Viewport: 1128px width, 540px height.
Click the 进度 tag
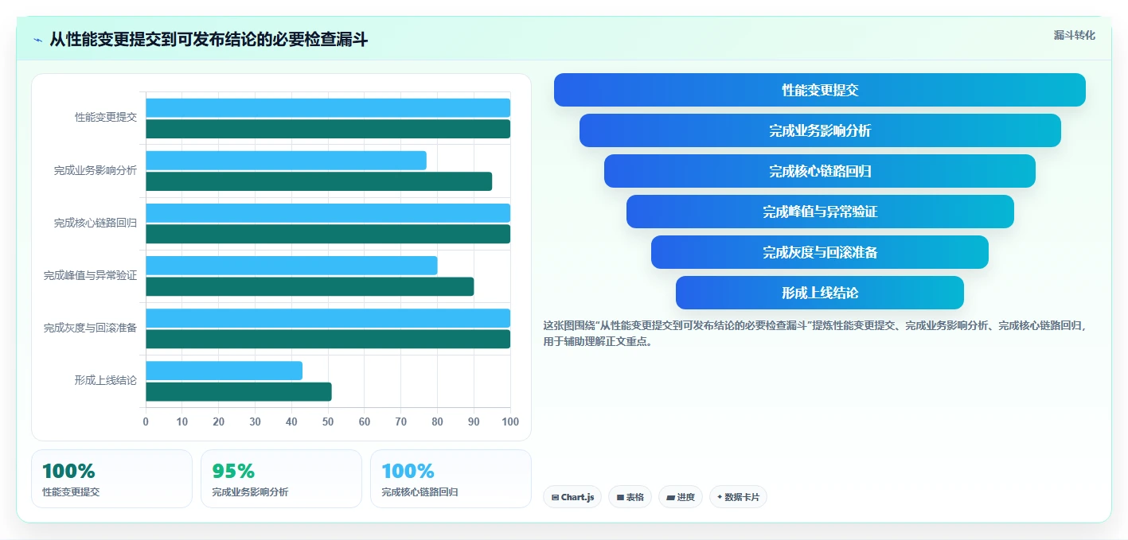click(681, 497)
